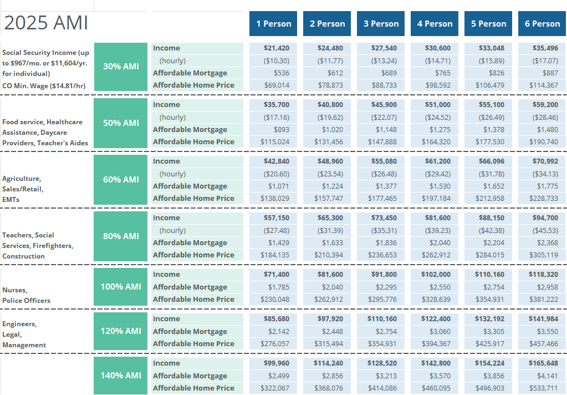Screen dimensions: 567x395
Task: Select the 6 Person column header
Action: pyautogui.click(x=542, y=23)
